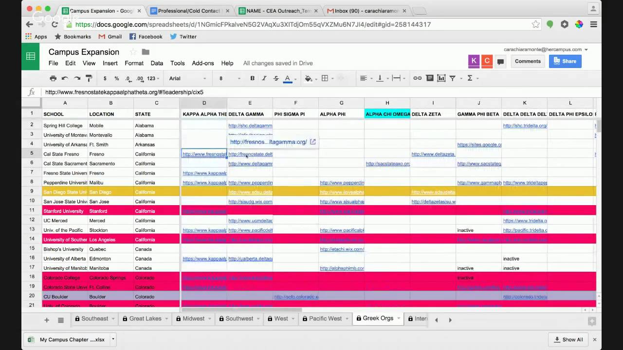Click the orange C collaborator avatar
Viewport: 623px width, 350px height.
point(487,61)
